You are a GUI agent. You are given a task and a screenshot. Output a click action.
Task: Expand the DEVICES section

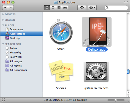tap(3, 14)
